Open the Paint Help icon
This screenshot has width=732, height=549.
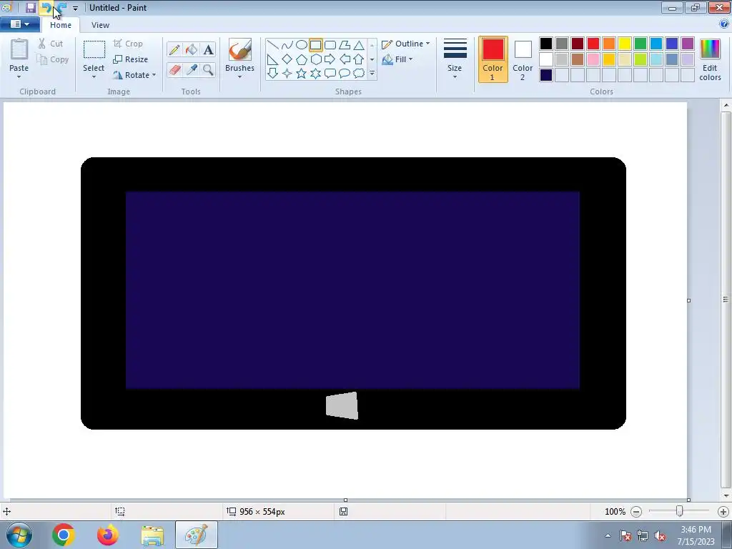pos(724,24)
